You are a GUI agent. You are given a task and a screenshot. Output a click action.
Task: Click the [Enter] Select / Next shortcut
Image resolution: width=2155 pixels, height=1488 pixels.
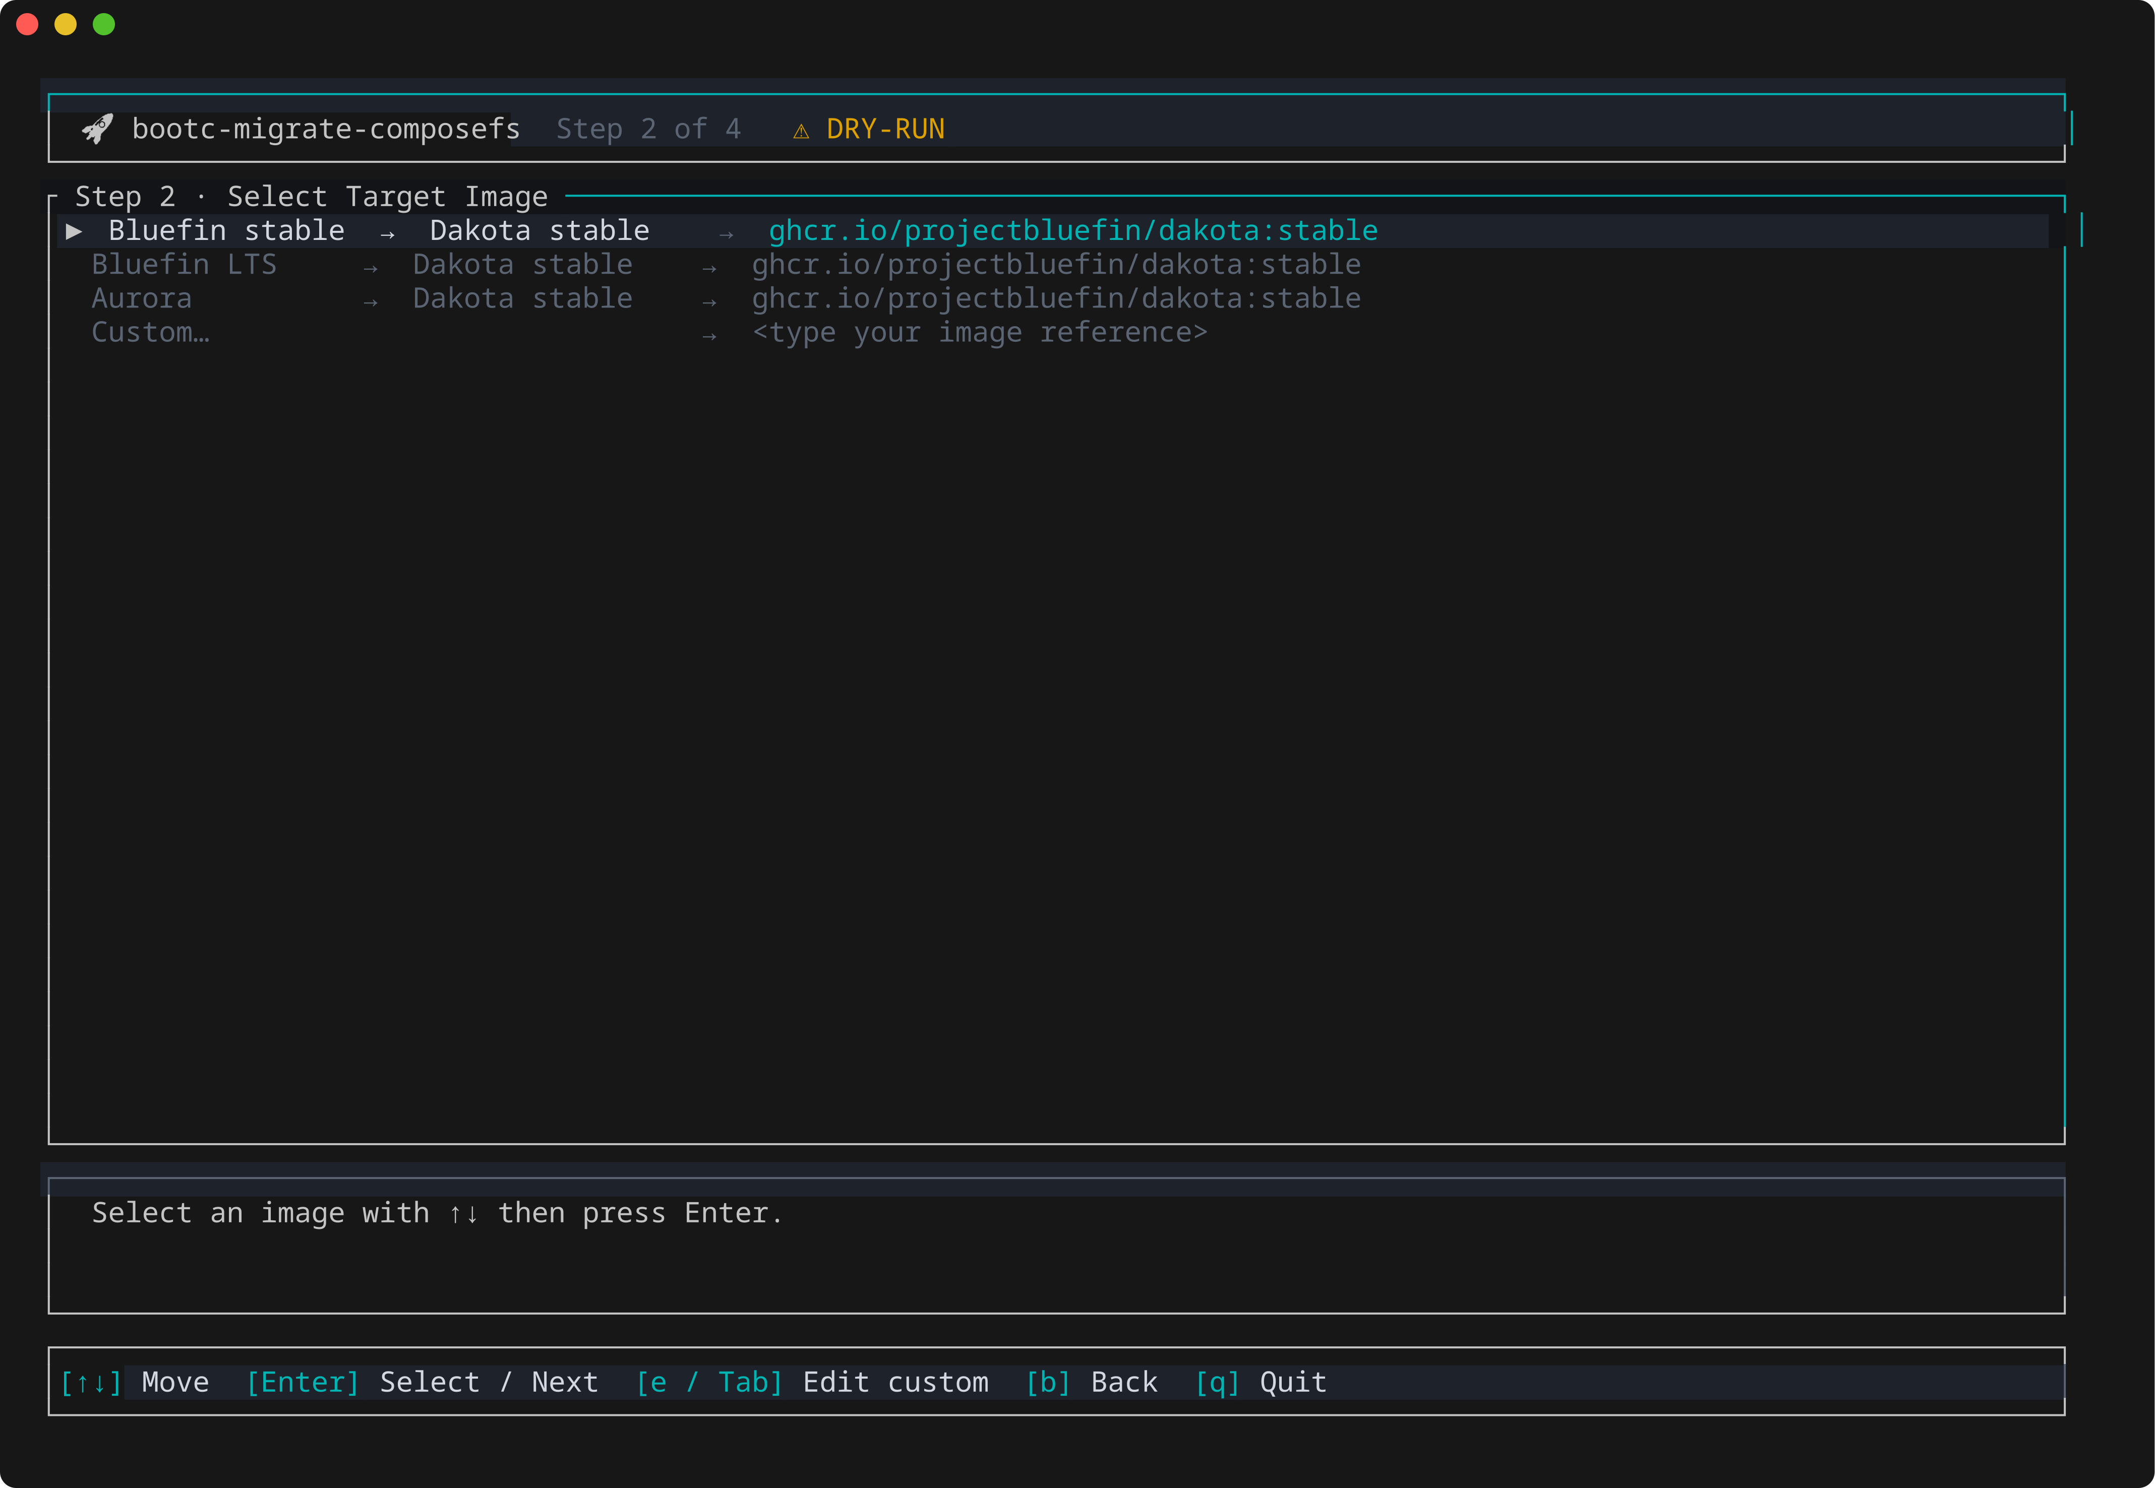(422, 1383)
